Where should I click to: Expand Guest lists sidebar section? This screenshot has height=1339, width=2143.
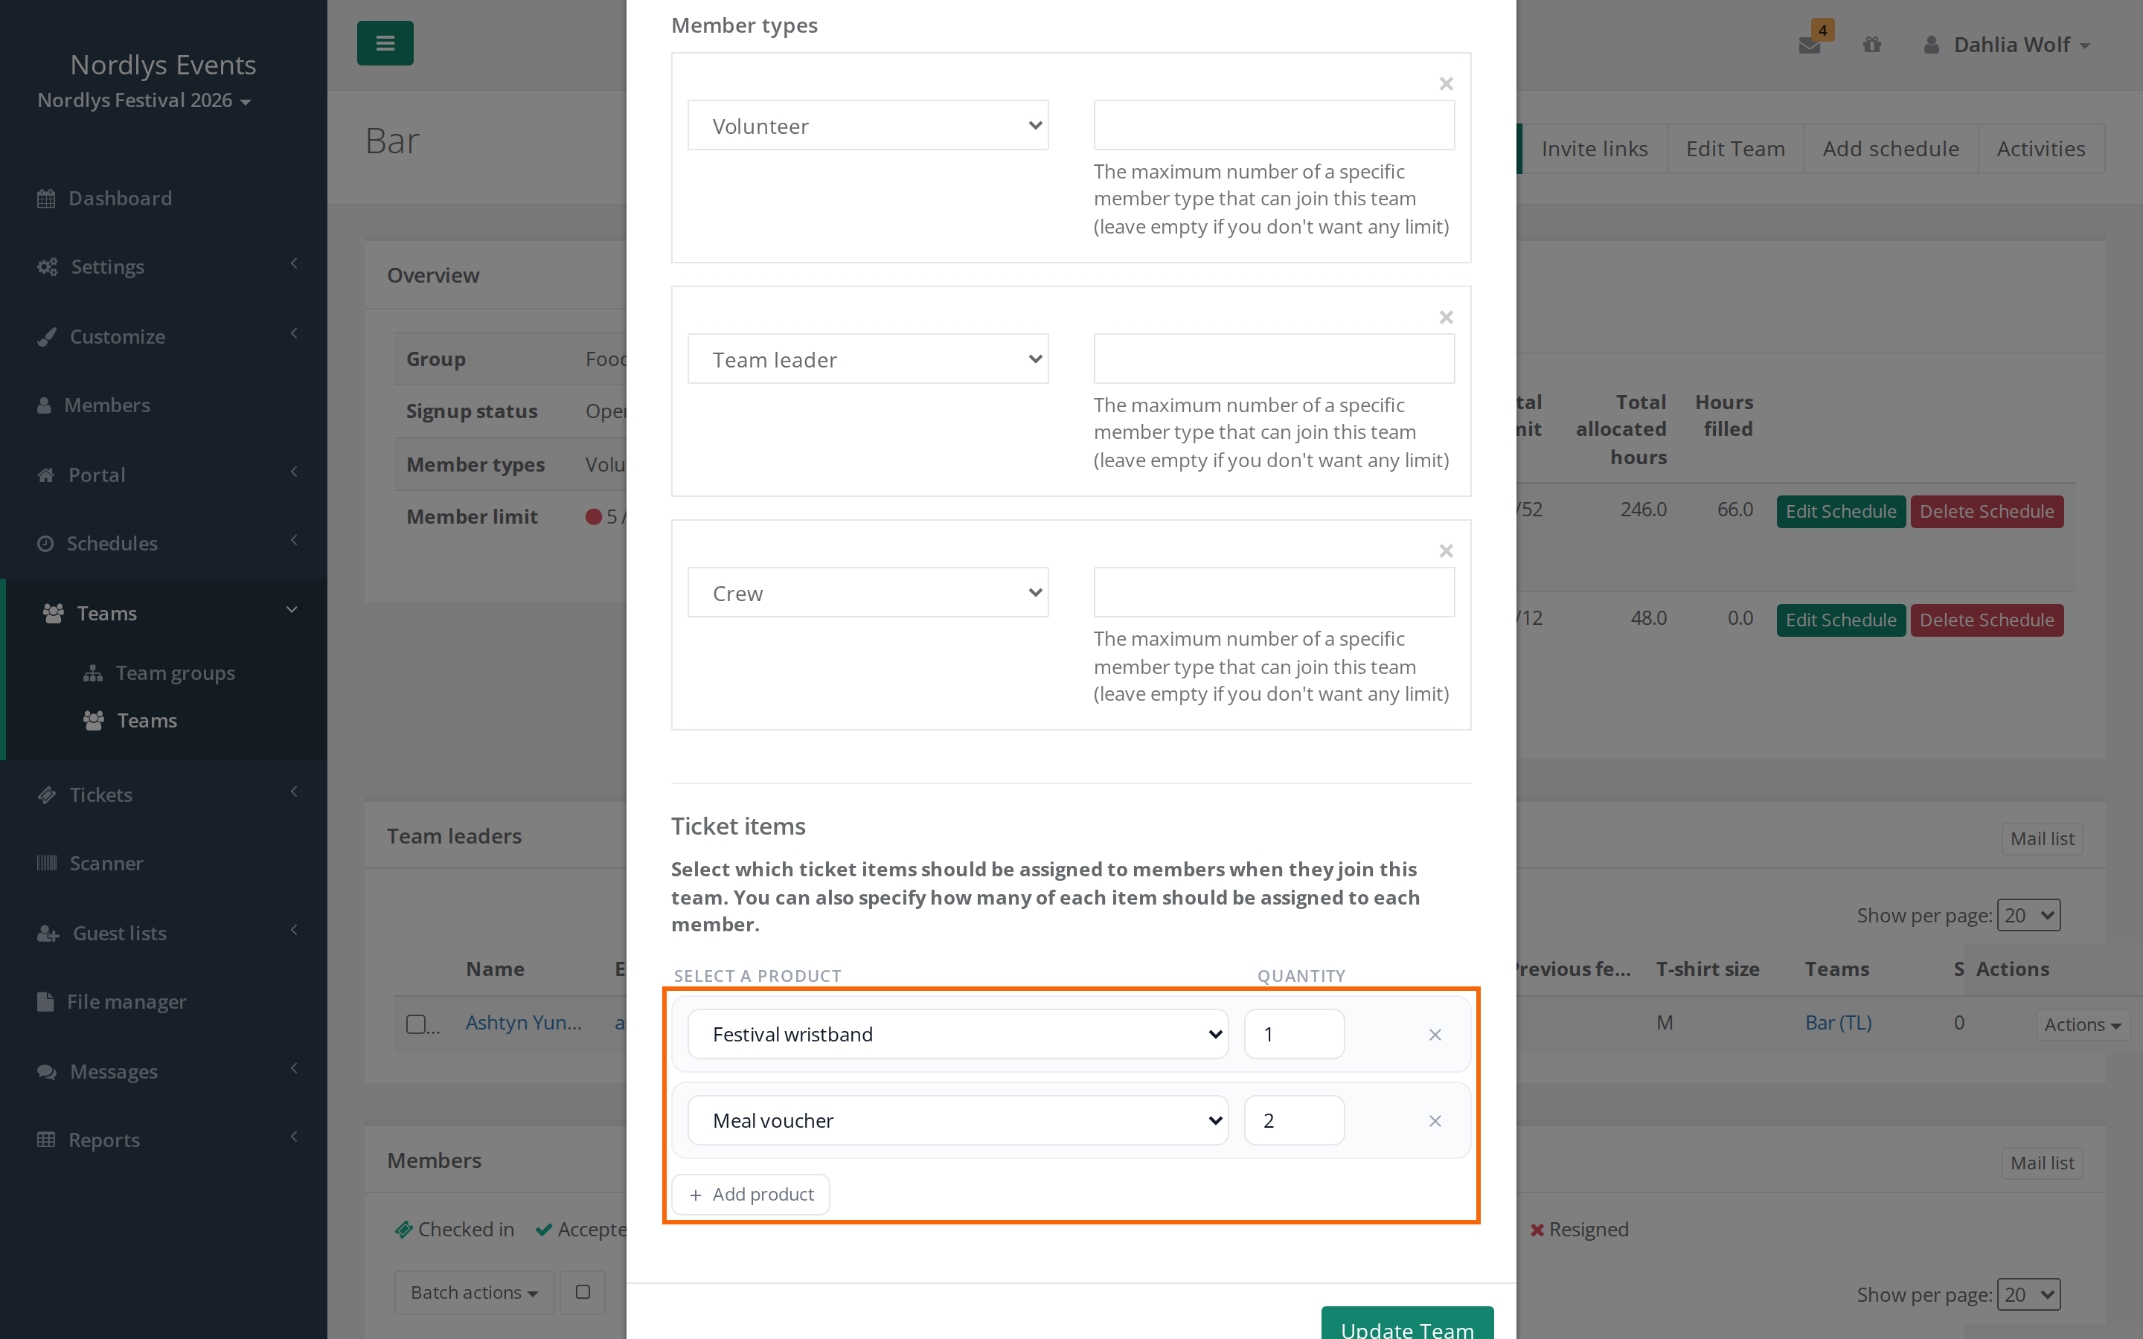pos(164,933)
